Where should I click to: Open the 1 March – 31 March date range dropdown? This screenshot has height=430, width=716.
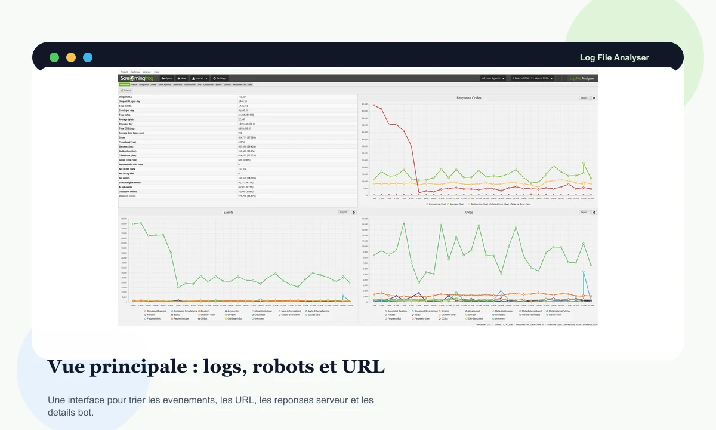click(533, 78)
